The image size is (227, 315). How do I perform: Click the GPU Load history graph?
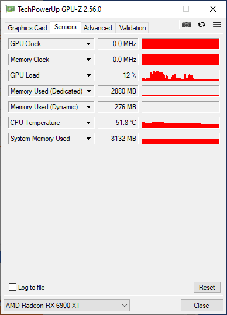[x=181, y=75]
